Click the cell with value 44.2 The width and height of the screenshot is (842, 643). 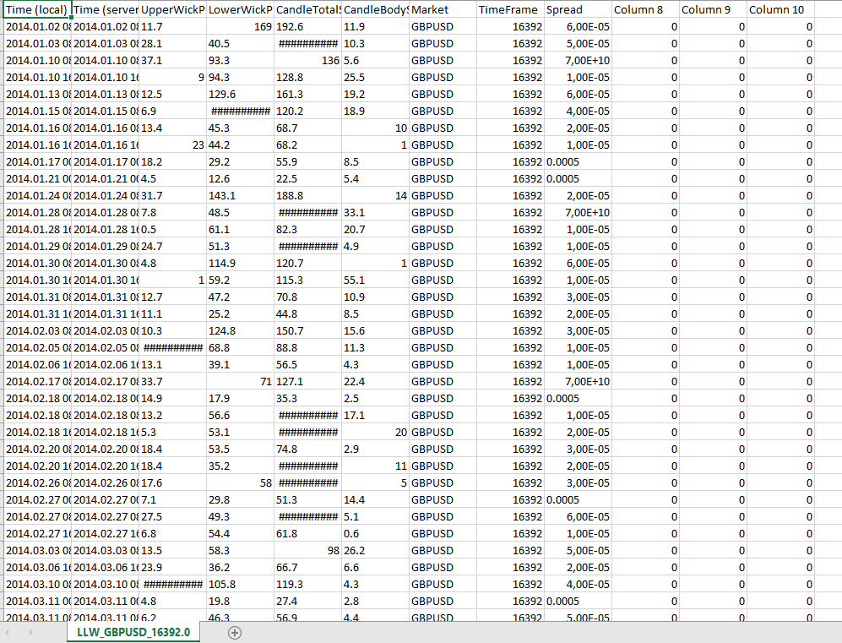point(241,145)
